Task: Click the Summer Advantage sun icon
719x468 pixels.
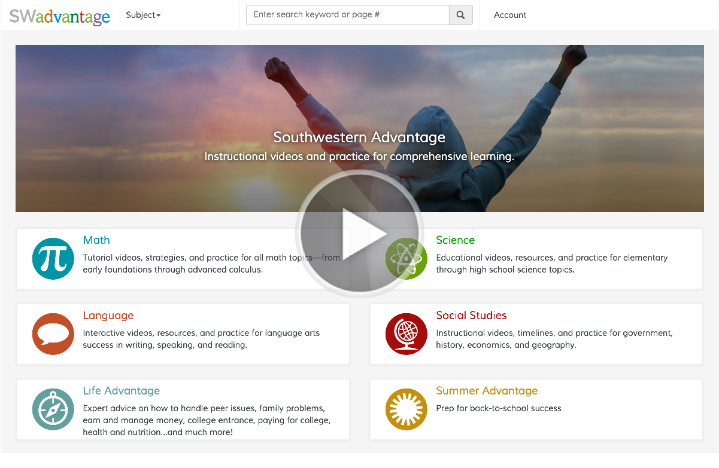Action: click(406, 409)
